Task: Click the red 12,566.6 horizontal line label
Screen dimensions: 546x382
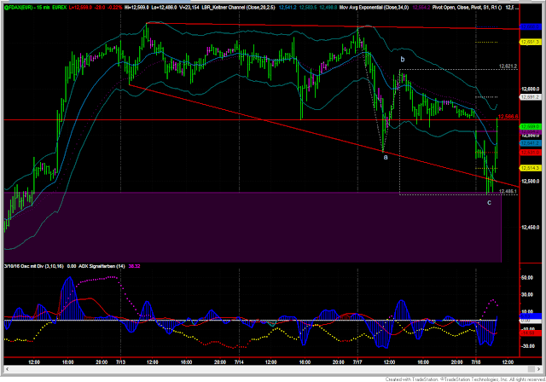Action: pos(508,117)
